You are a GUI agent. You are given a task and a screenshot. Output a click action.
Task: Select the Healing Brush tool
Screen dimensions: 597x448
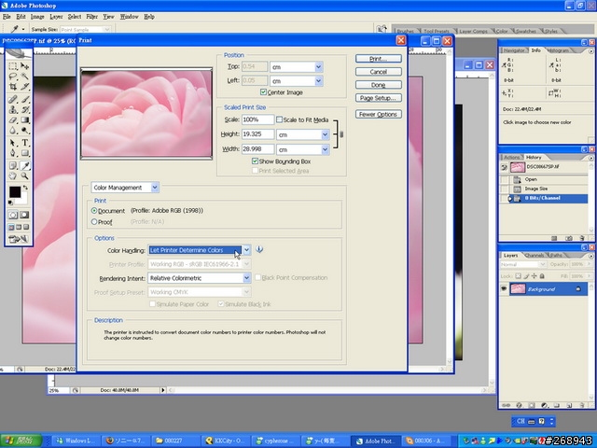click(13, 100)
